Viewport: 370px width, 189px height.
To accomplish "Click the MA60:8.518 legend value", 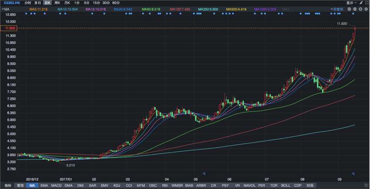I will pos(151,9).
